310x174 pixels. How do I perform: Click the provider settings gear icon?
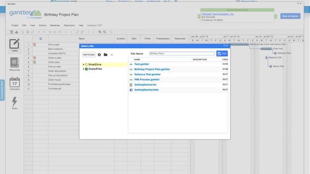pos(99,55)
